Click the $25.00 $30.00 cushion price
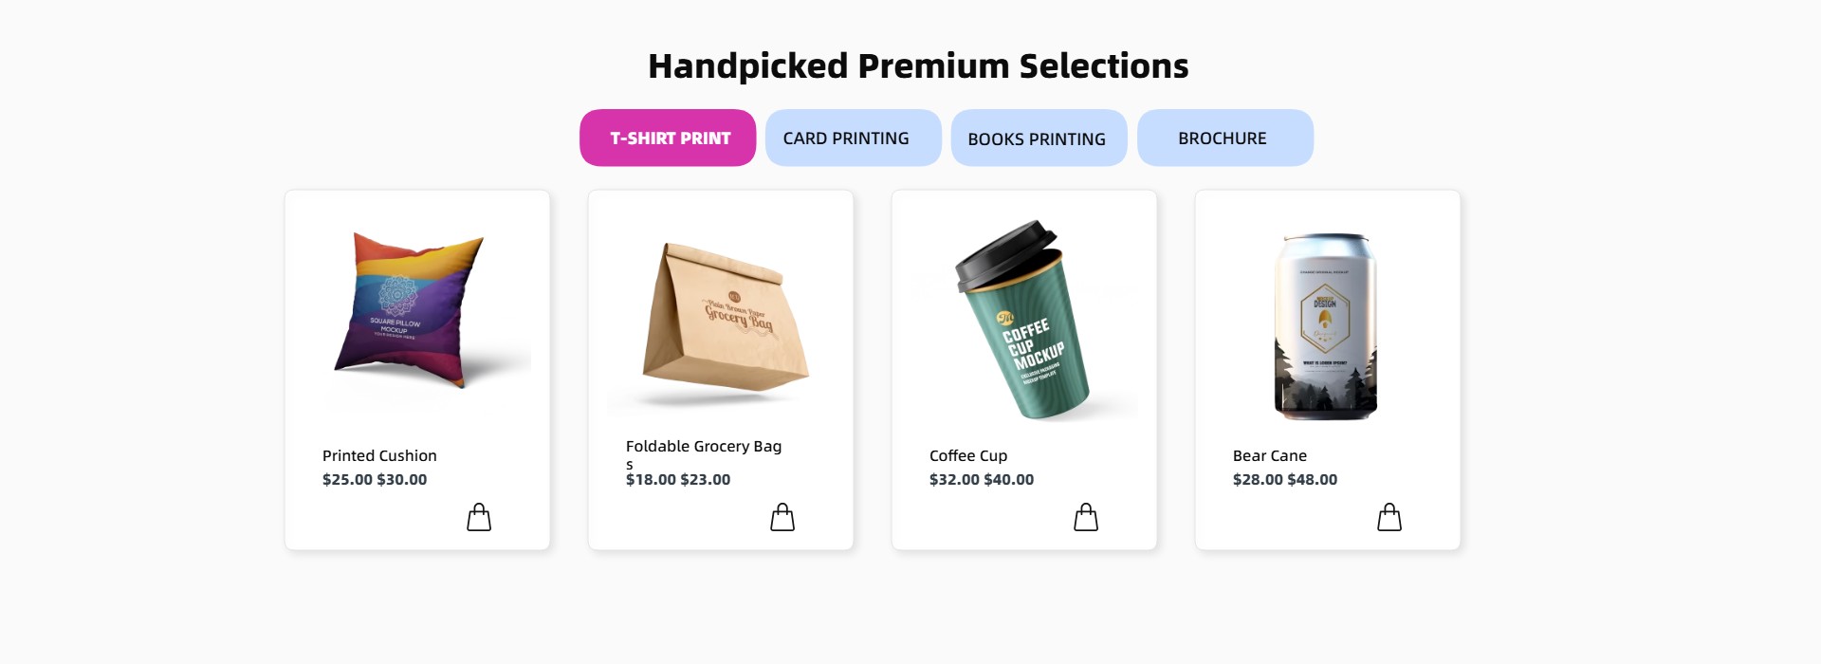 tap(375, 480)
